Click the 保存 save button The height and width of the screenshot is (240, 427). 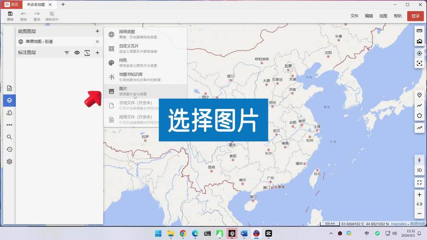click(x=10, y=16)
